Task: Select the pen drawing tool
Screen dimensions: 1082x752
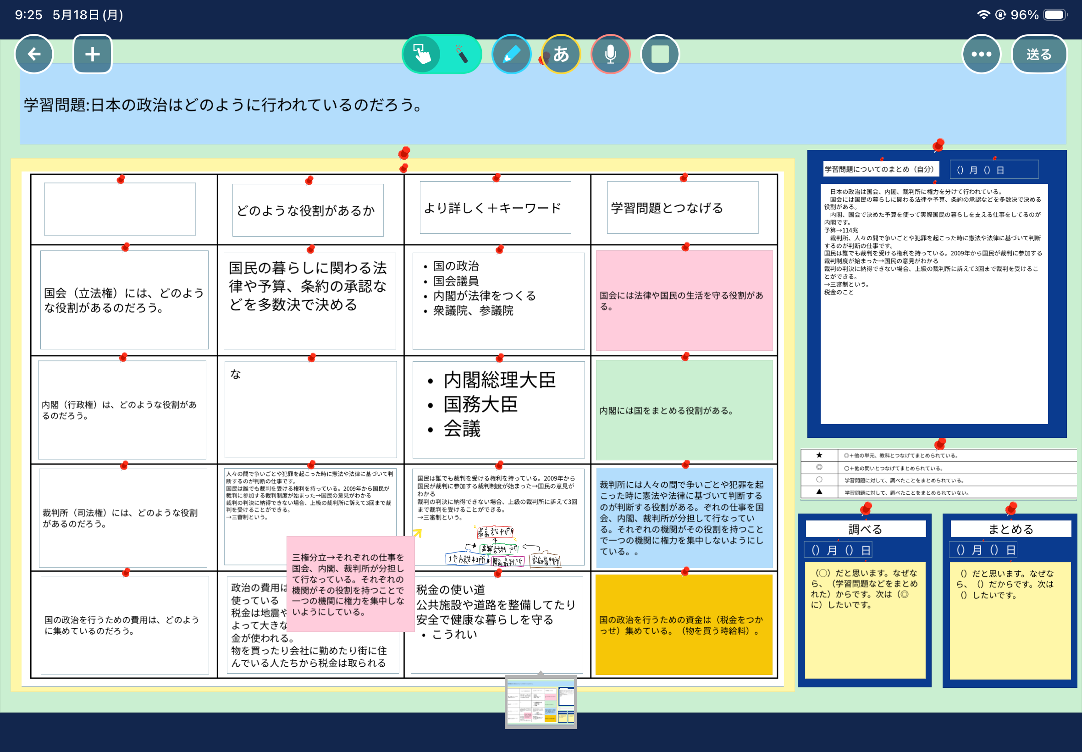Action: pos(512,54)
